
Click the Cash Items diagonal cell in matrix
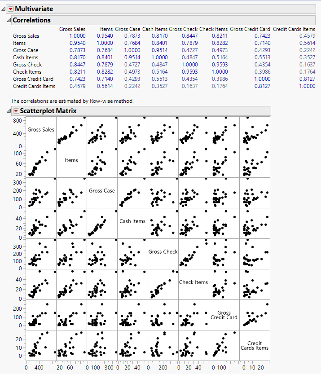pos(132,223)
